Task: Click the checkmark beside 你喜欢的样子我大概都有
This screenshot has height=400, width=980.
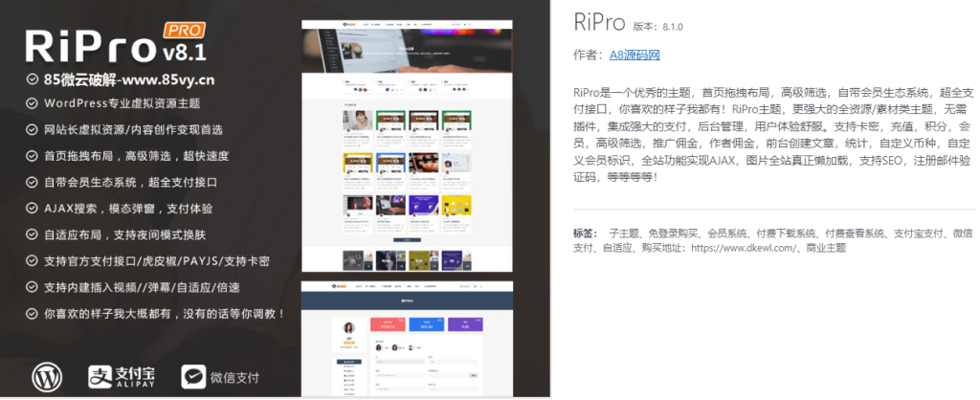Action: [32, 313]
